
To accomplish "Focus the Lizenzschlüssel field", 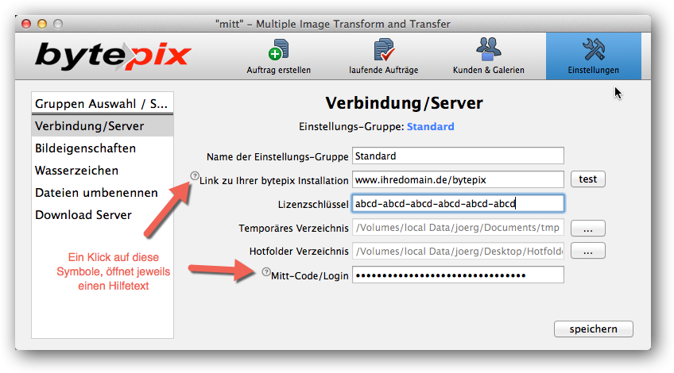I will (458, 203).
